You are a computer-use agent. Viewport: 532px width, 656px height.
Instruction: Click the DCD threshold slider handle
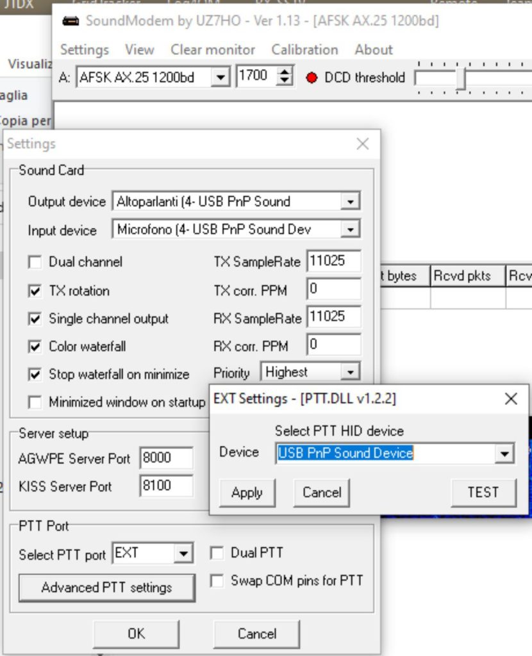point(461,78)
